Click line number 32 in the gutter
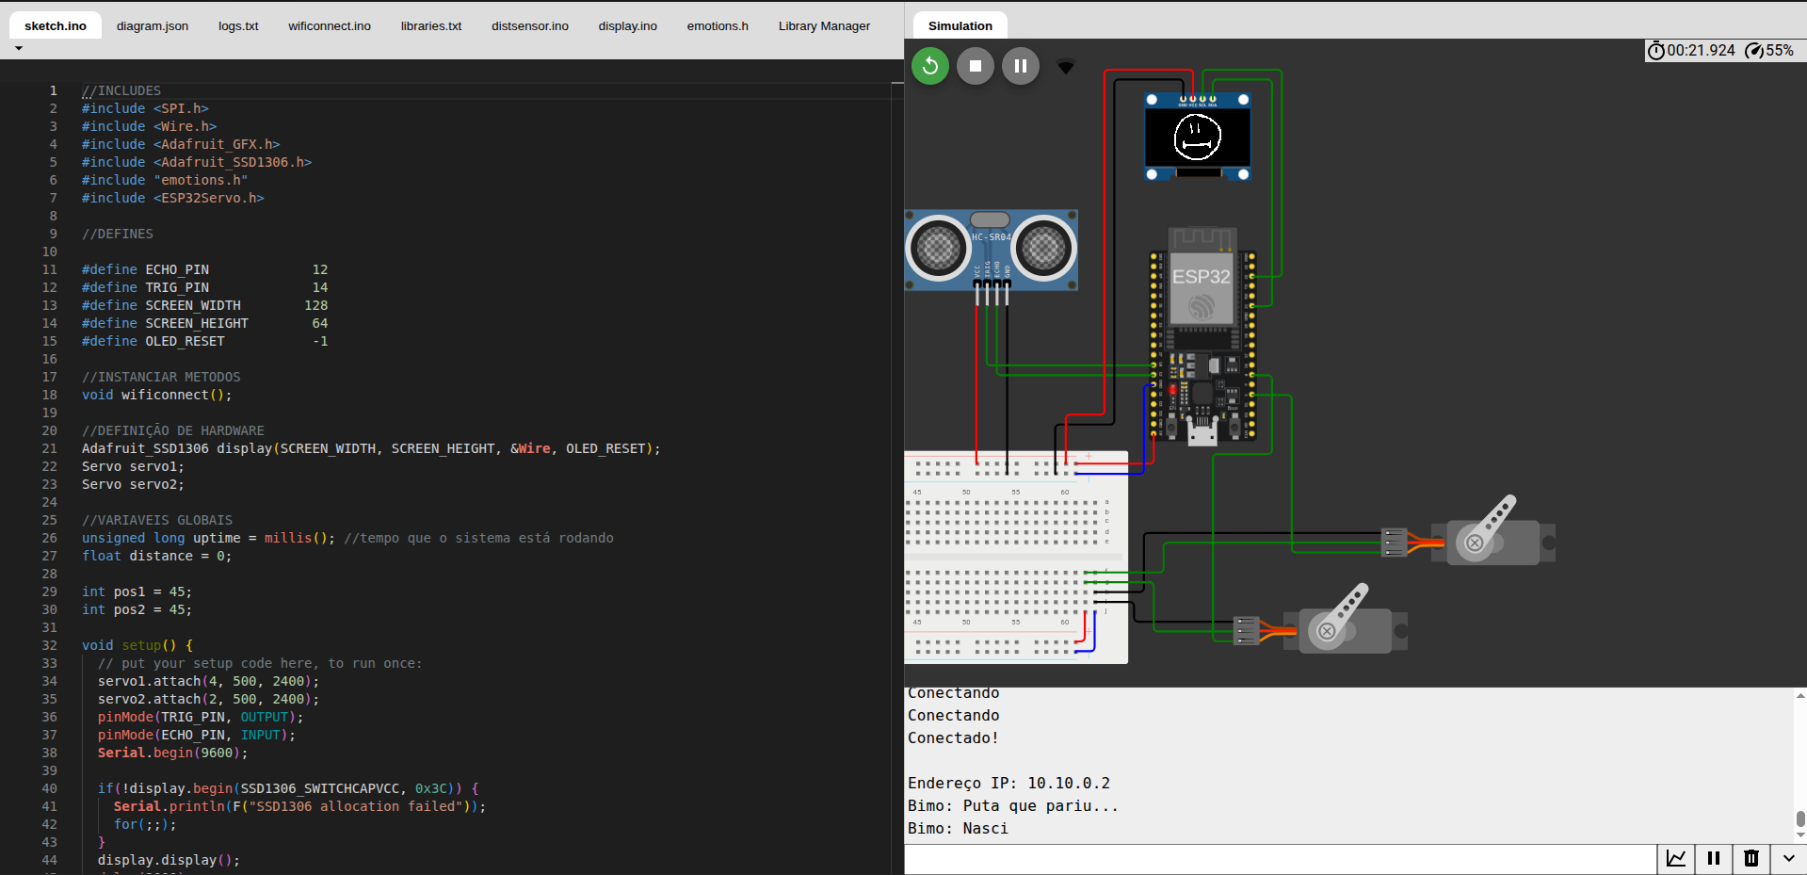Image resolution: width=1807 pixels, height=875 pixels. point(49,645)
